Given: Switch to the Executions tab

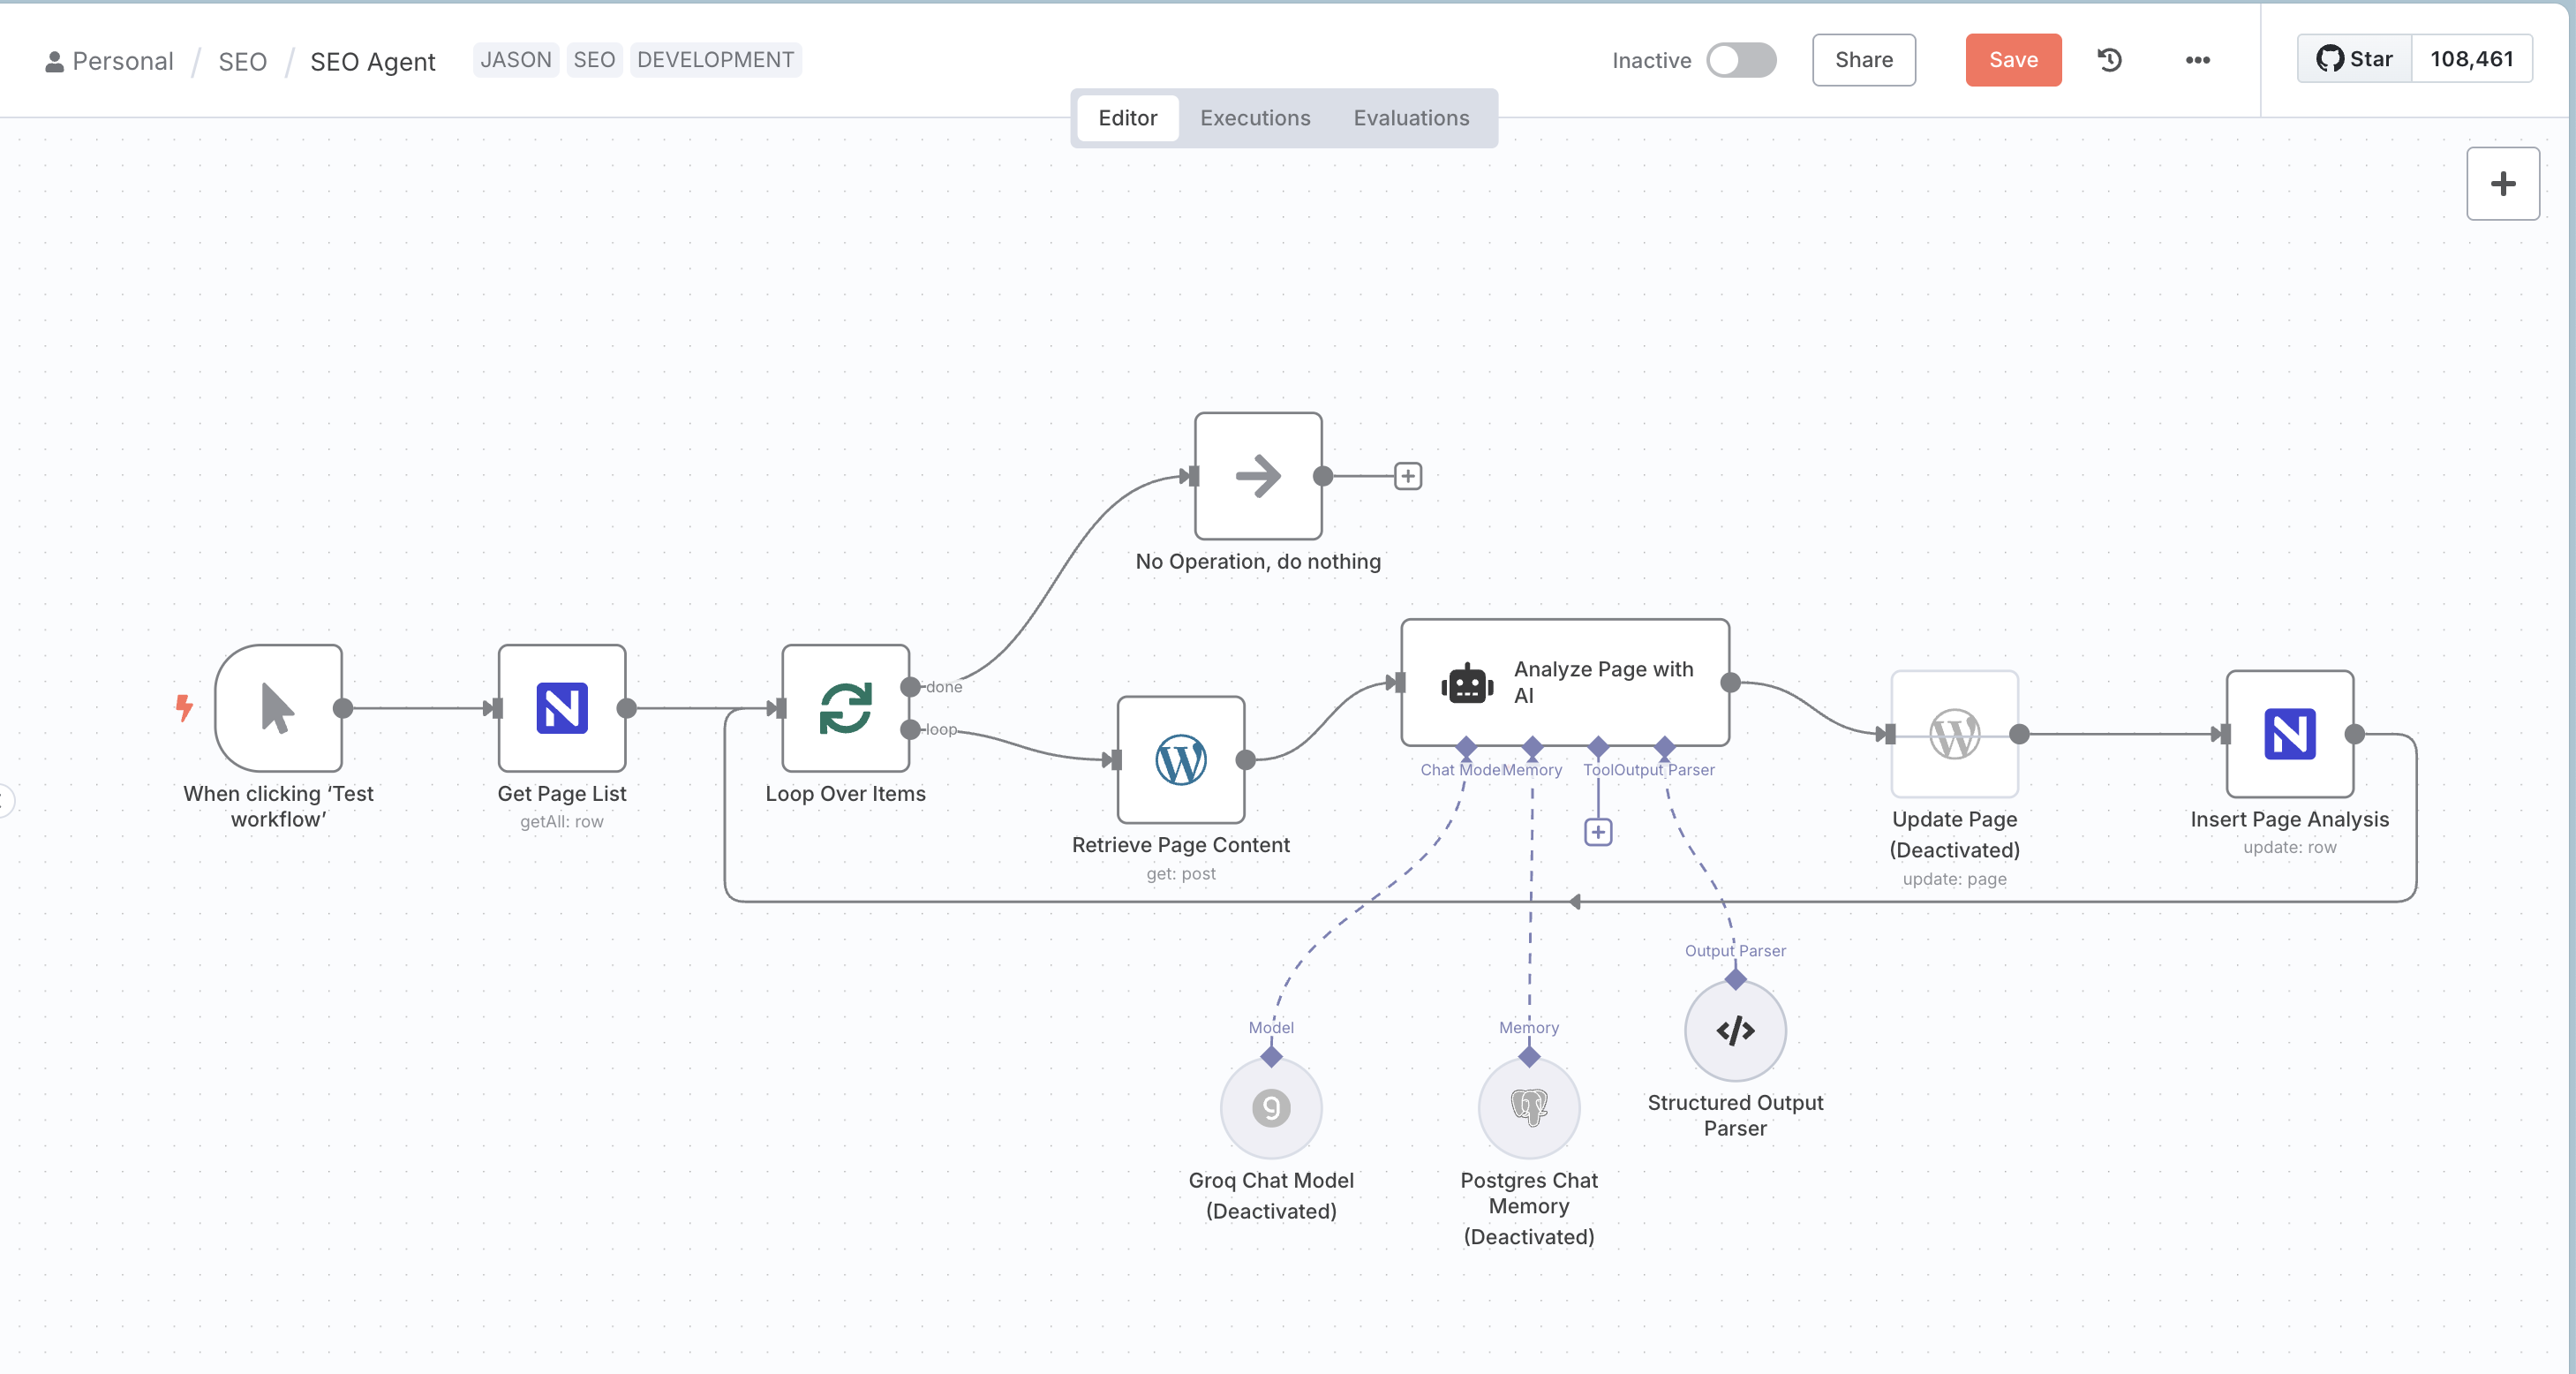Looking at the screenshot, I should (1255, 118).
